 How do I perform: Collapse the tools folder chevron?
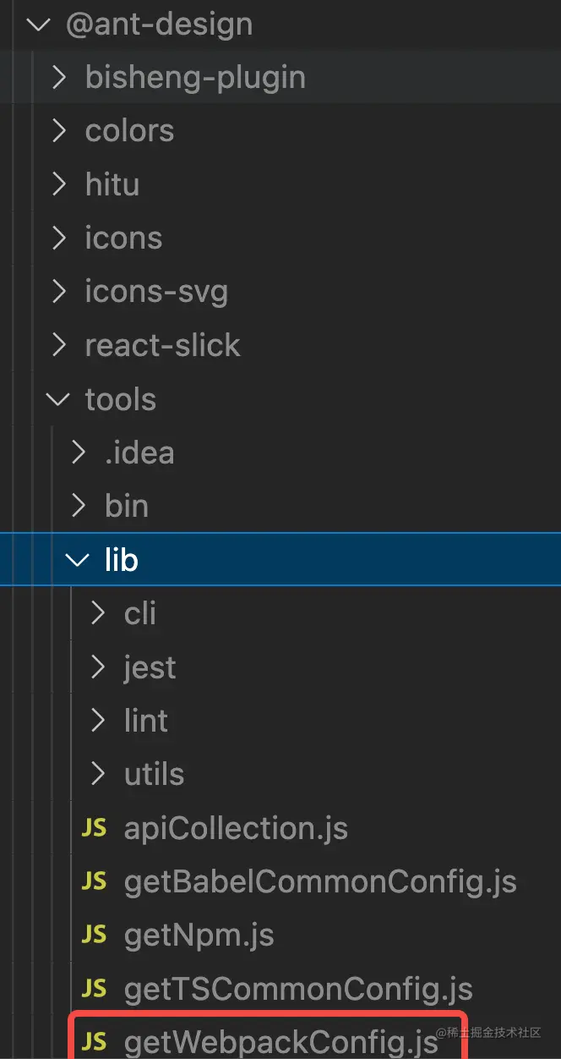tap(58, 398)
